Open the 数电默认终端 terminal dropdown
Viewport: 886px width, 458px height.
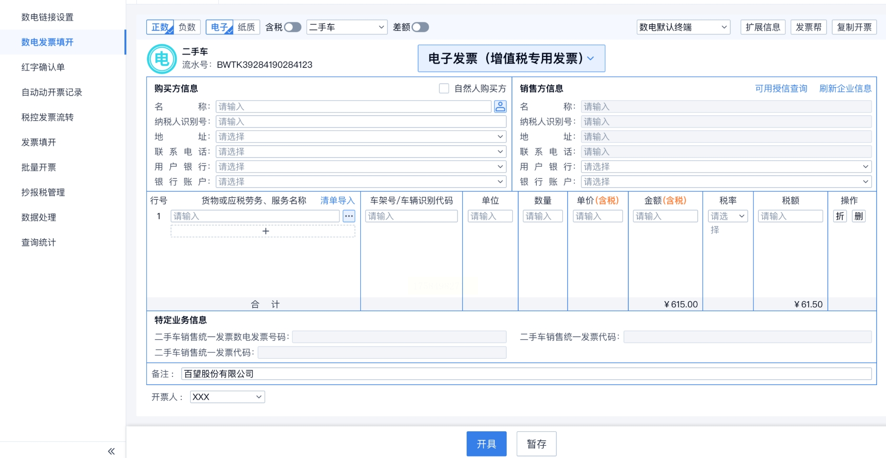(x=683, y=27)
